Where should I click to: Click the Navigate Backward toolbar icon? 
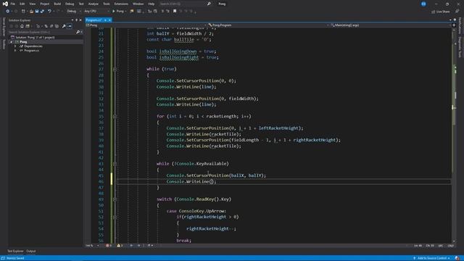click(x=8, y=12)
